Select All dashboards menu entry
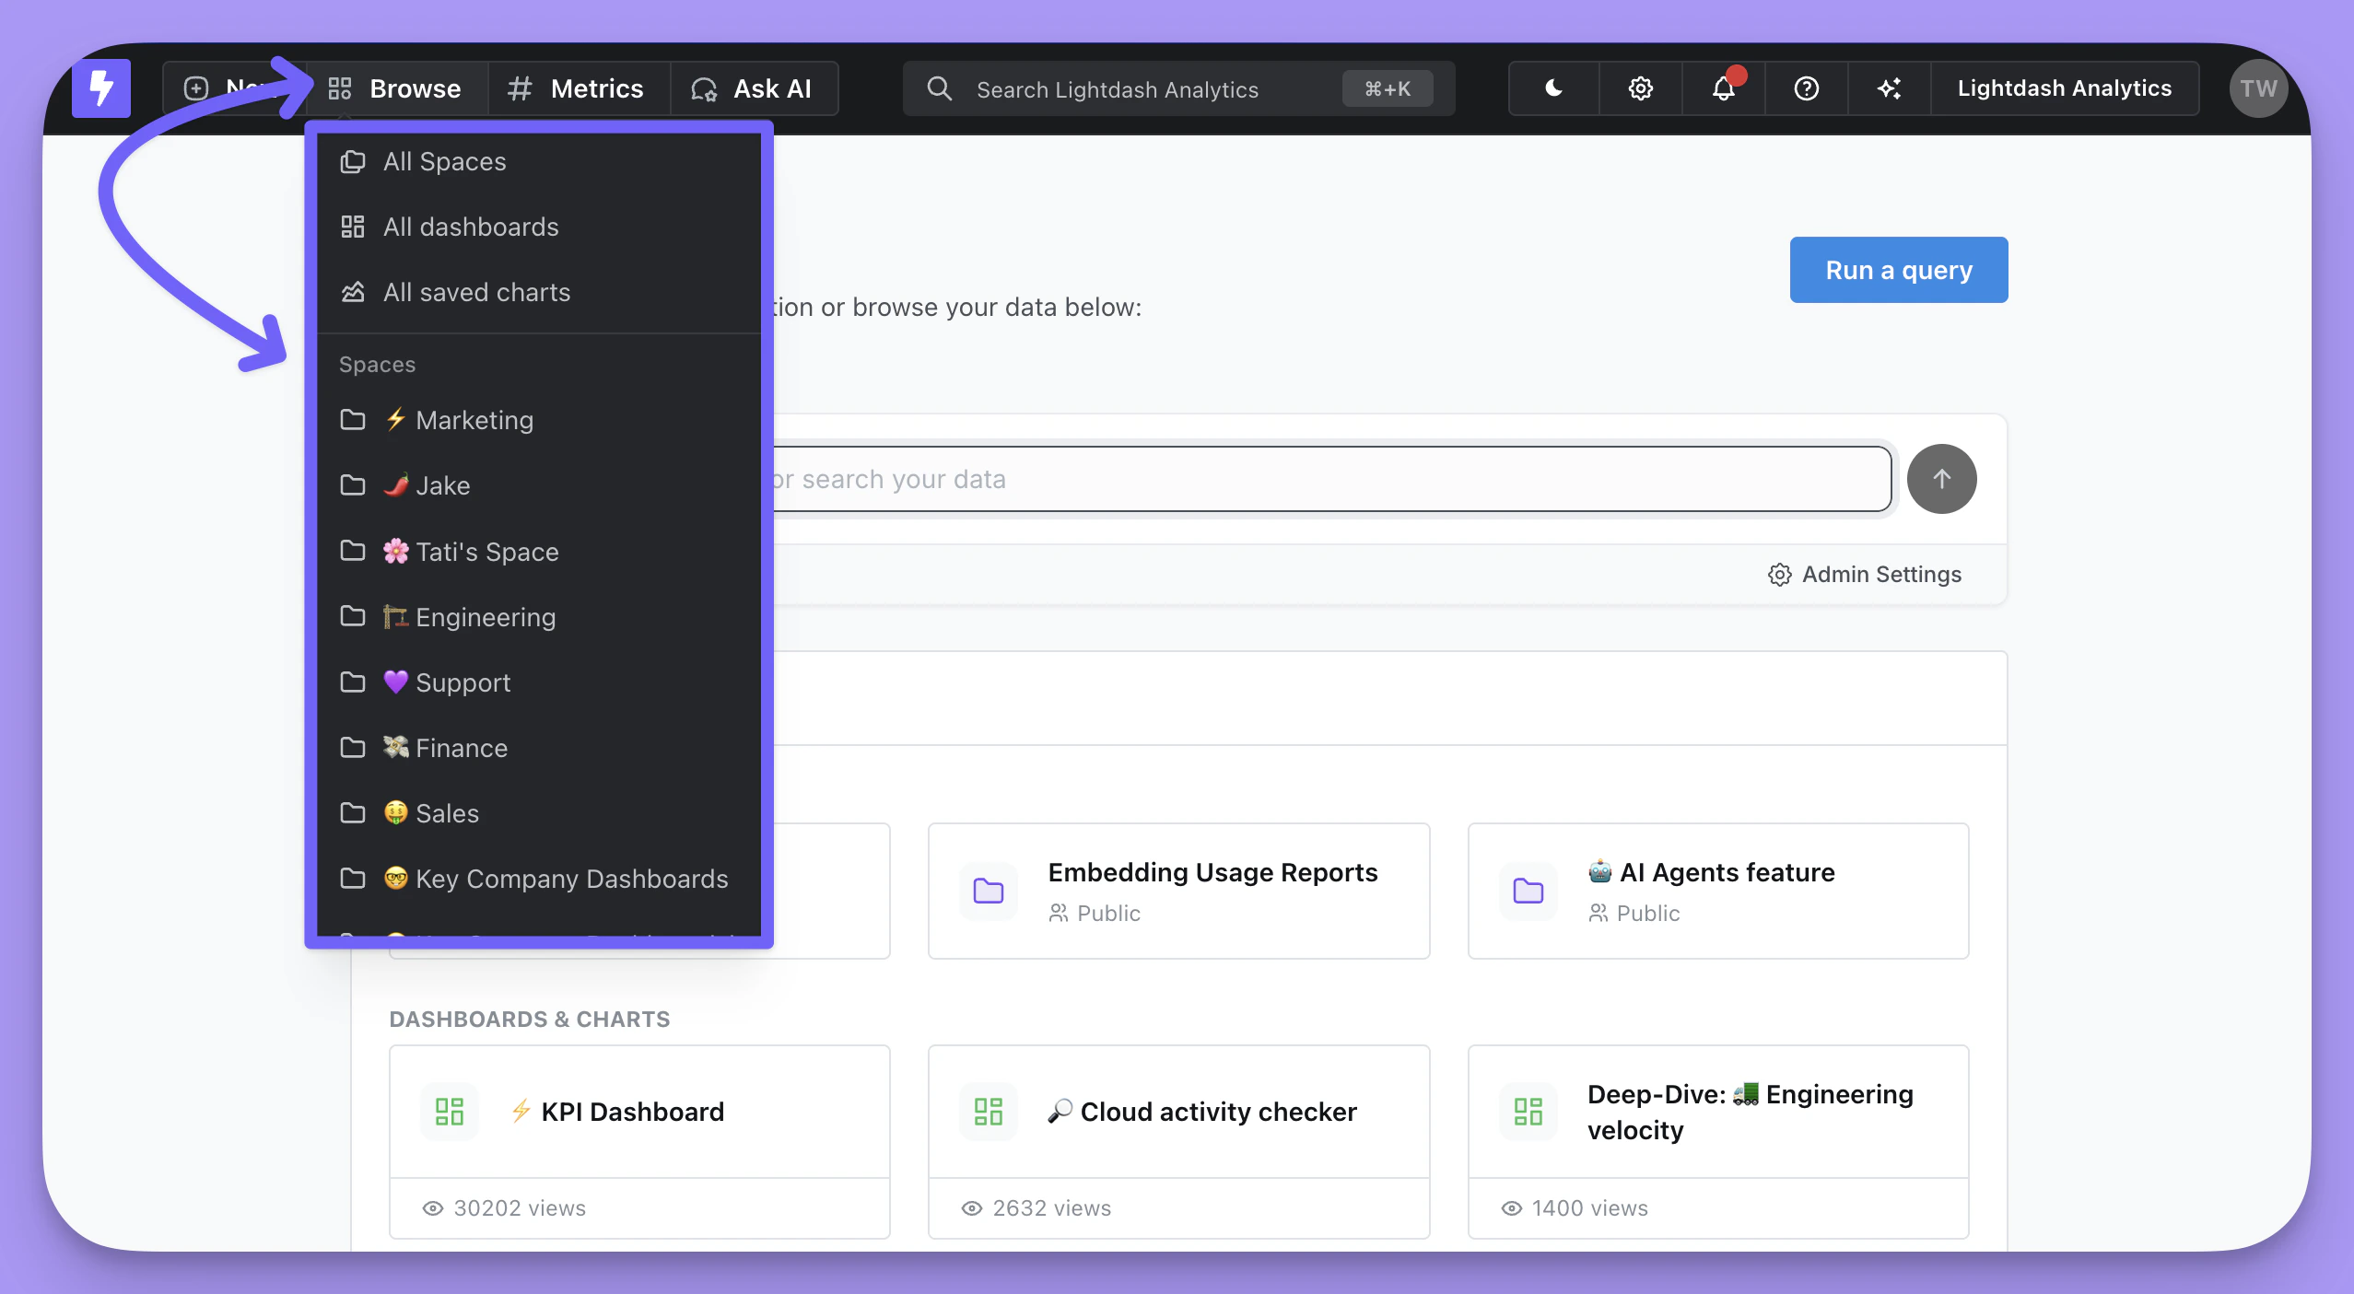This screenshot has height=1294, width=2354. tap(470, 227)
